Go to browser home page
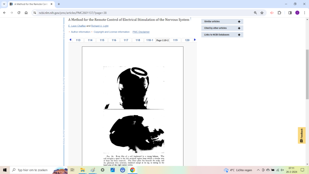The width and height of the screenshot is (309, 174). 26,13
